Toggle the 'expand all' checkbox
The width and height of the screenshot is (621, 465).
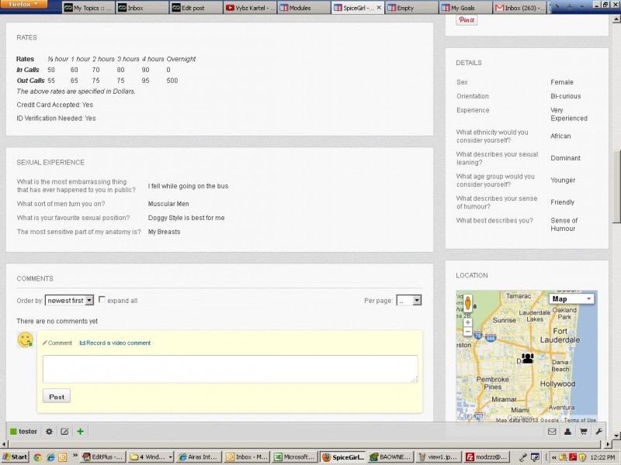tap(102, 300)
